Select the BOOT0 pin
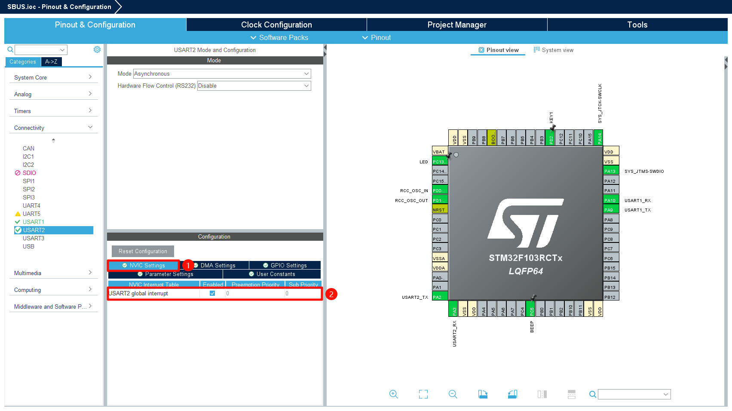The image size is (732, 411). (x=492, y=138)
